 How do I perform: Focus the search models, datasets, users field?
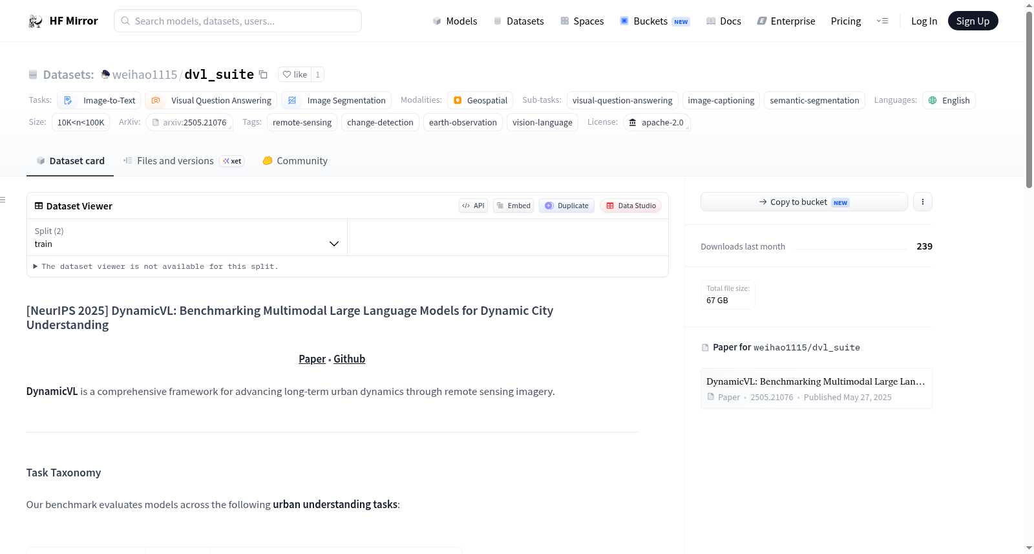coord(238,21)
